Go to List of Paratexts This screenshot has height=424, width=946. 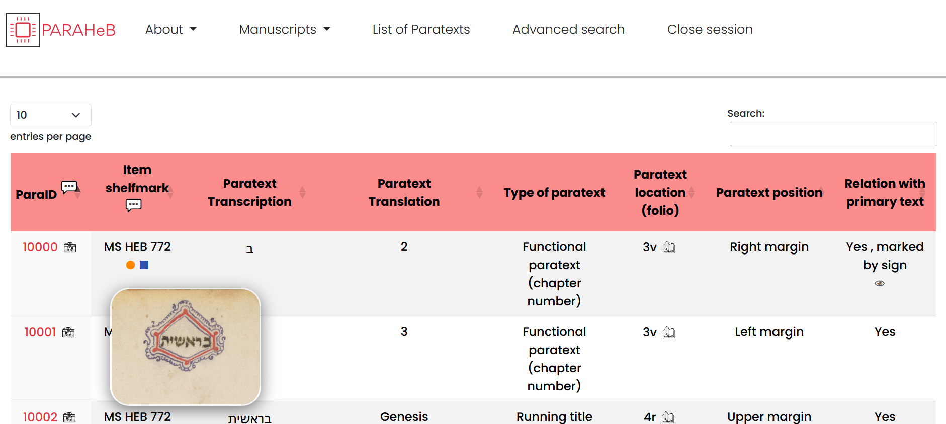421,29
